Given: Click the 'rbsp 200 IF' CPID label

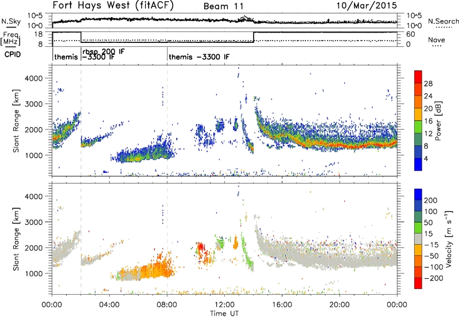Looking at the screenshot, I should click(x=103, y=51).
